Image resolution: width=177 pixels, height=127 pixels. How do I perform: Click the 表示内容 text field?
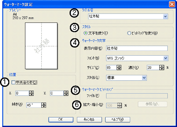tap(137, 48)
